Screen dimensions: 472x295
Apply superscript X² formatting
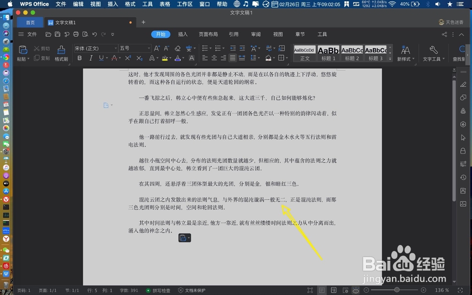tap(128, 58)
